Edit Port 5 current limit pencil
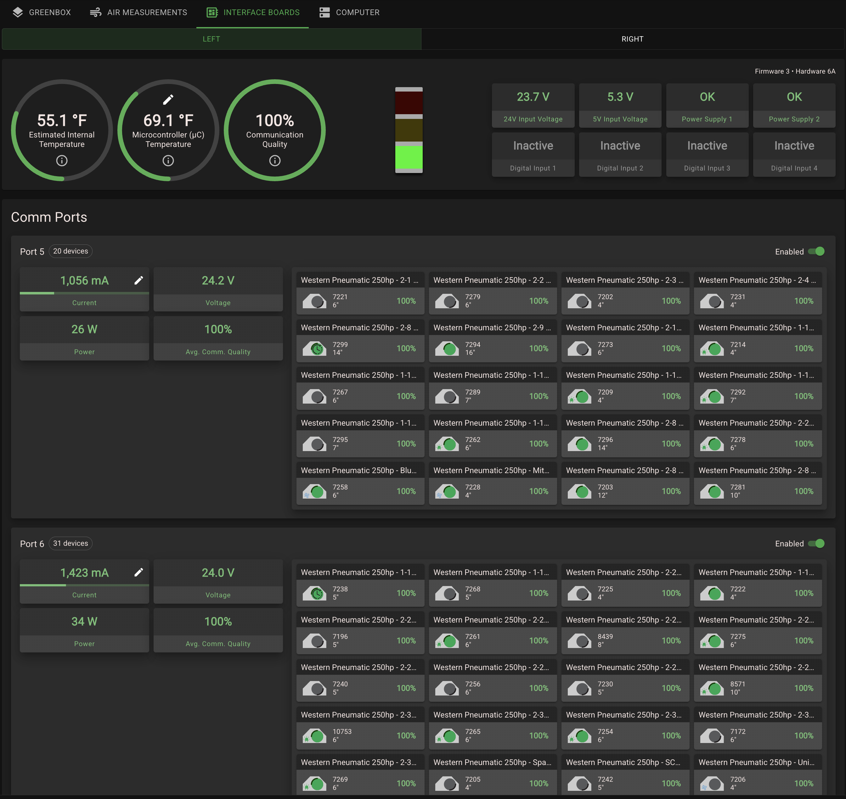Screen dimensions: 846x799 click(138, 280)
